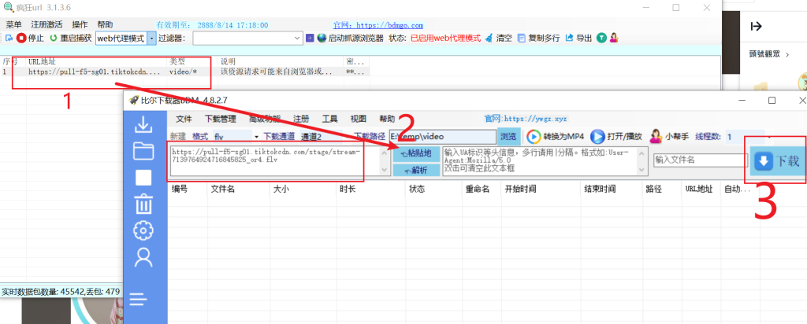Open the 高级功能 menu in BDM

coord(265,119)
